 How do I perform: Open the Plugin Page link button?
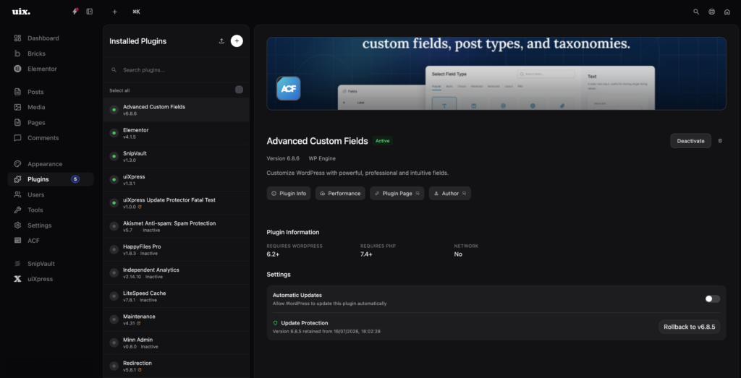397,194
